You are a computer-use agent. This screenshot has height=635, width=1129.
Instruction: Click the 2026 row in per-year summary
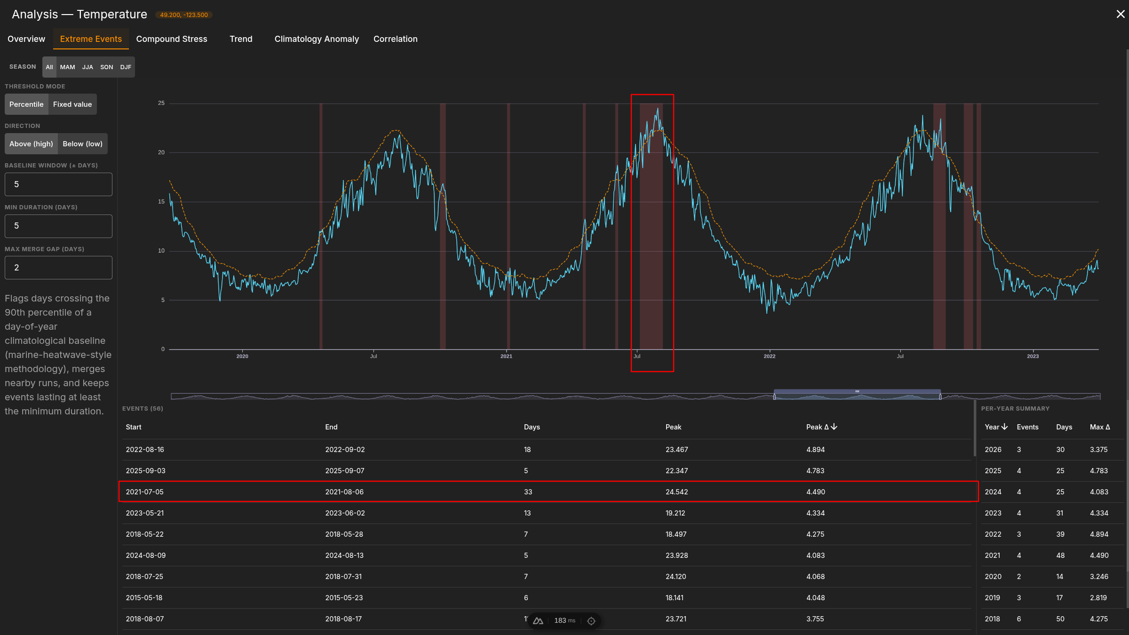pyautogui.click(x=1052, y=450)
